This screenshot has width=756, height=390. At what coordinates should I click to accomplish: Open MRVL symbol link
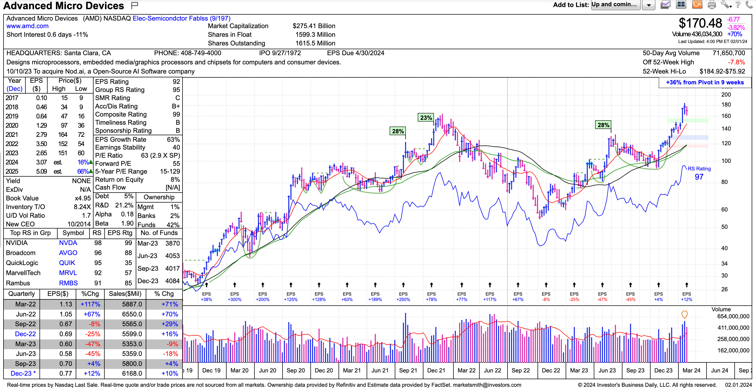click(68, 273)
